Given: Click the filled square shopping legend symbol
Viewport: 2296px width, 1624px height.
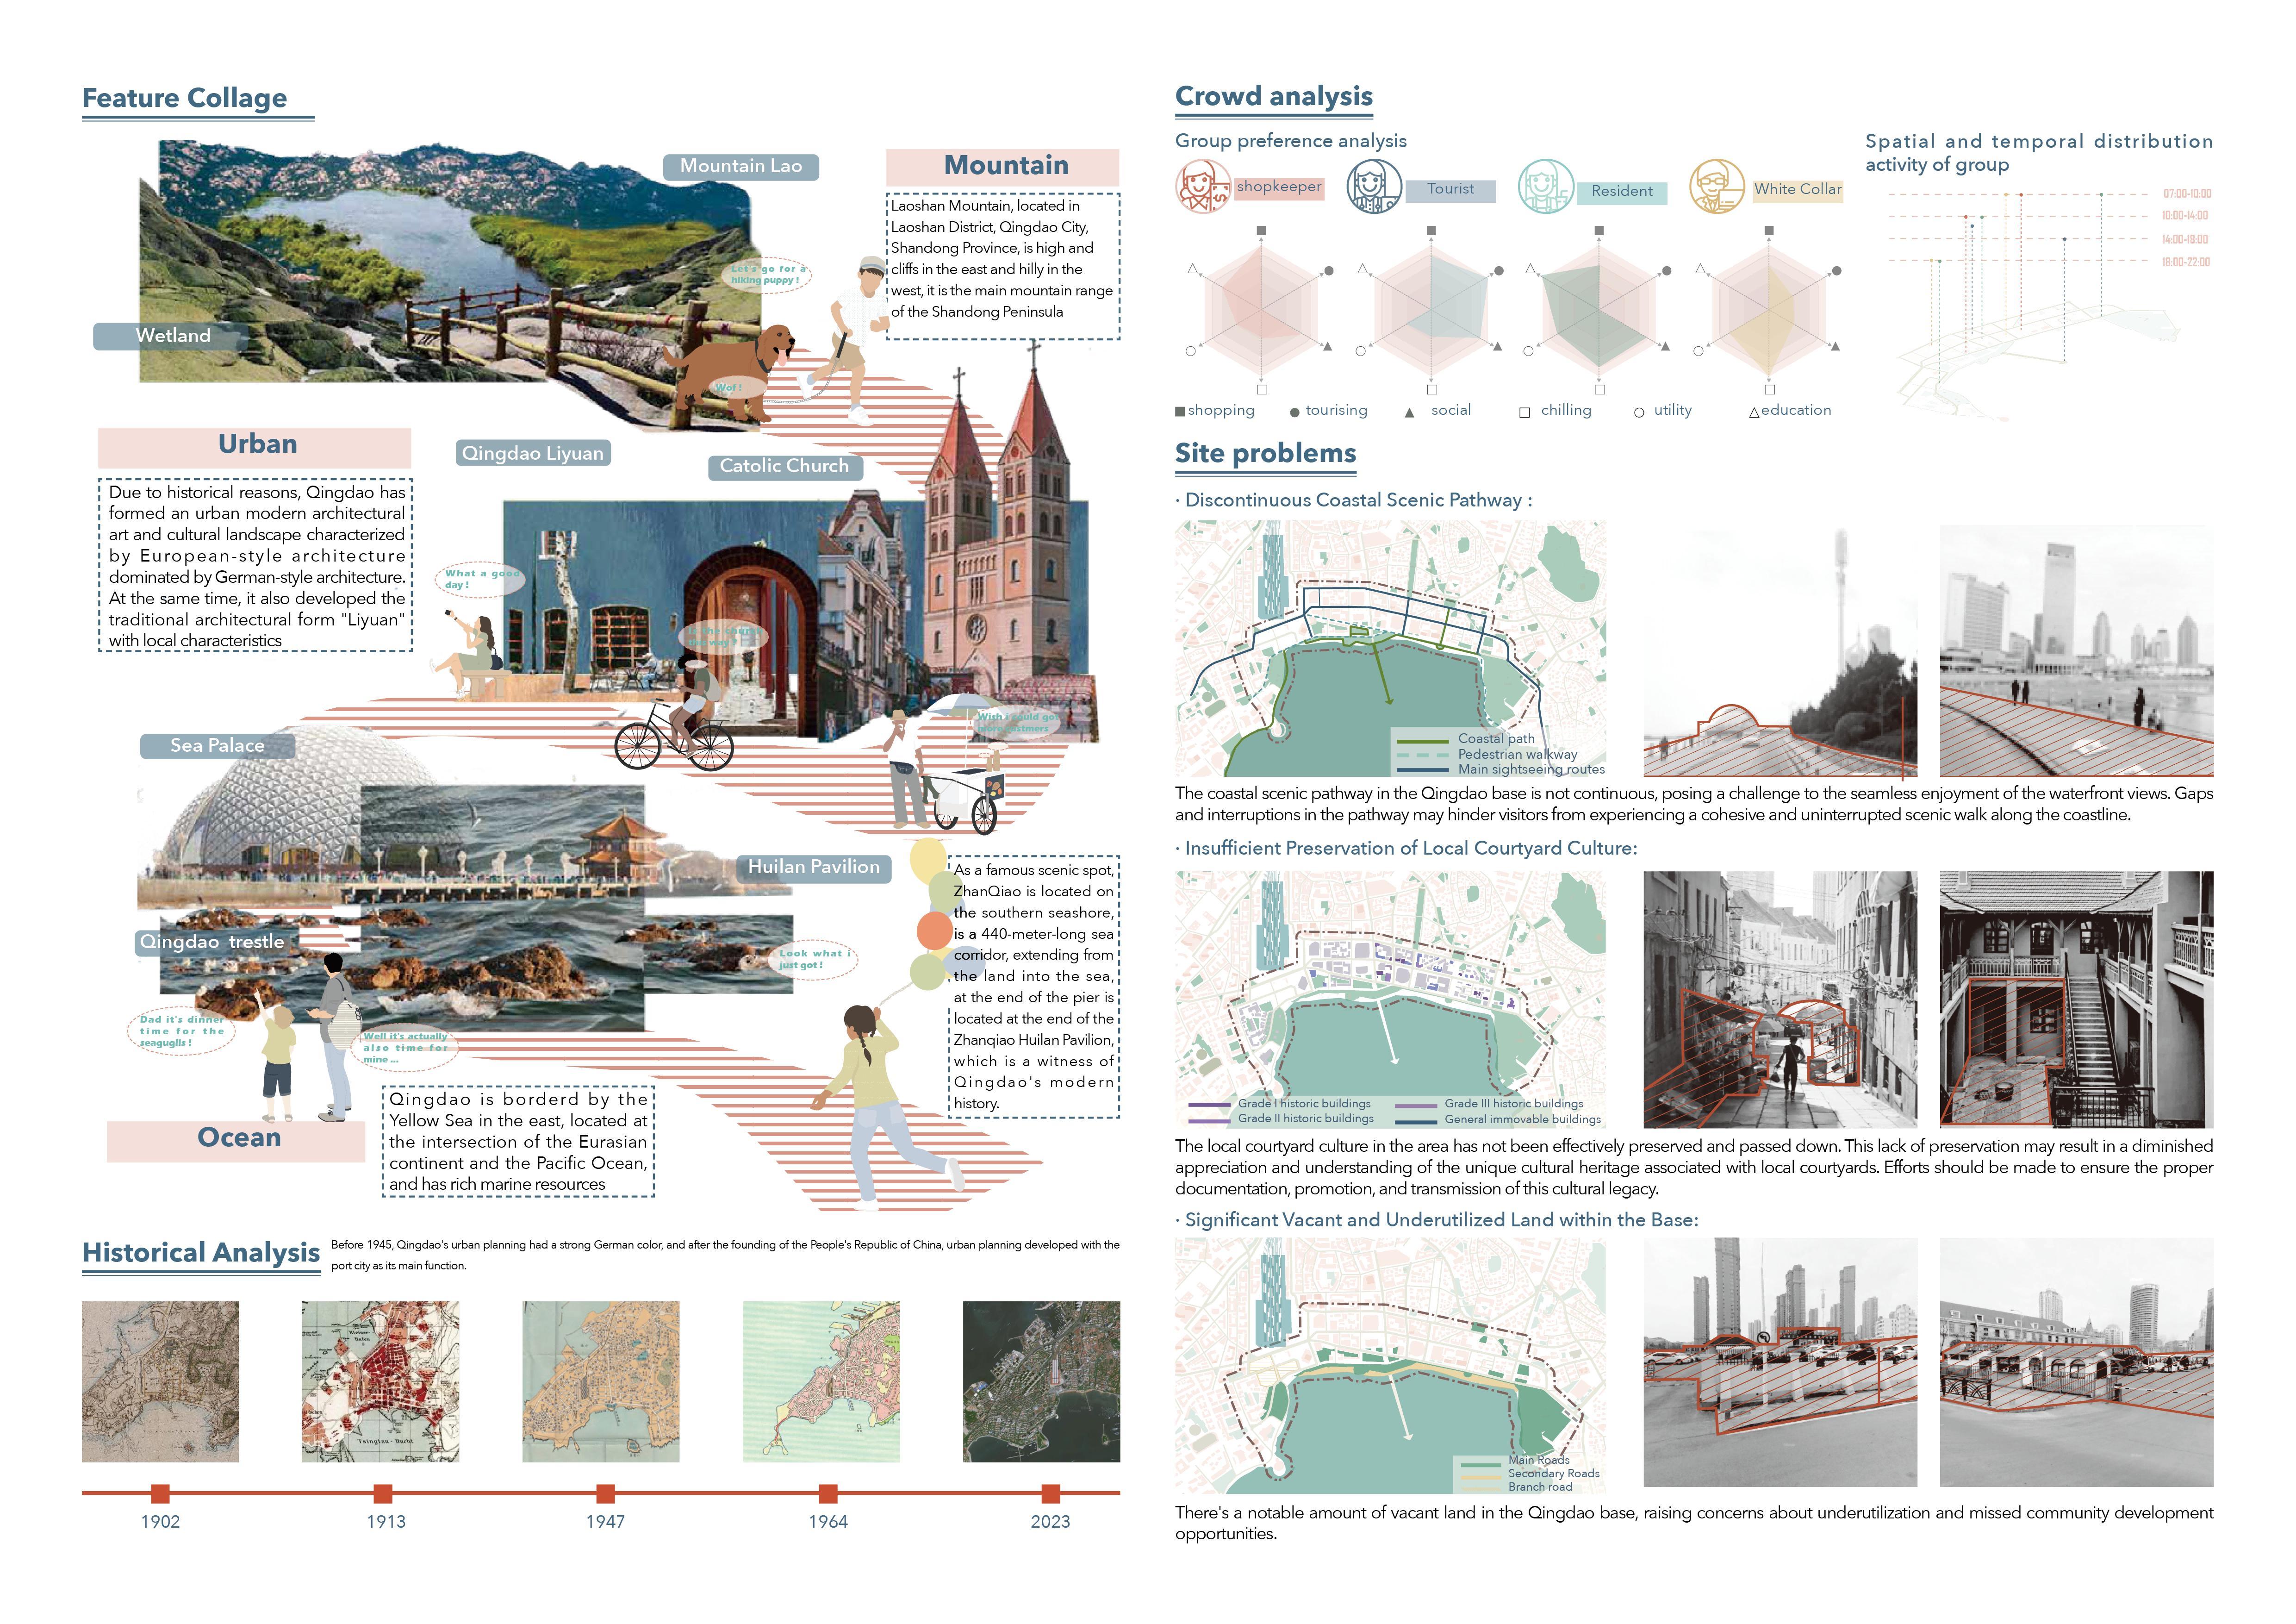Looking at the screenshot, I should (x=1180, y=411).
